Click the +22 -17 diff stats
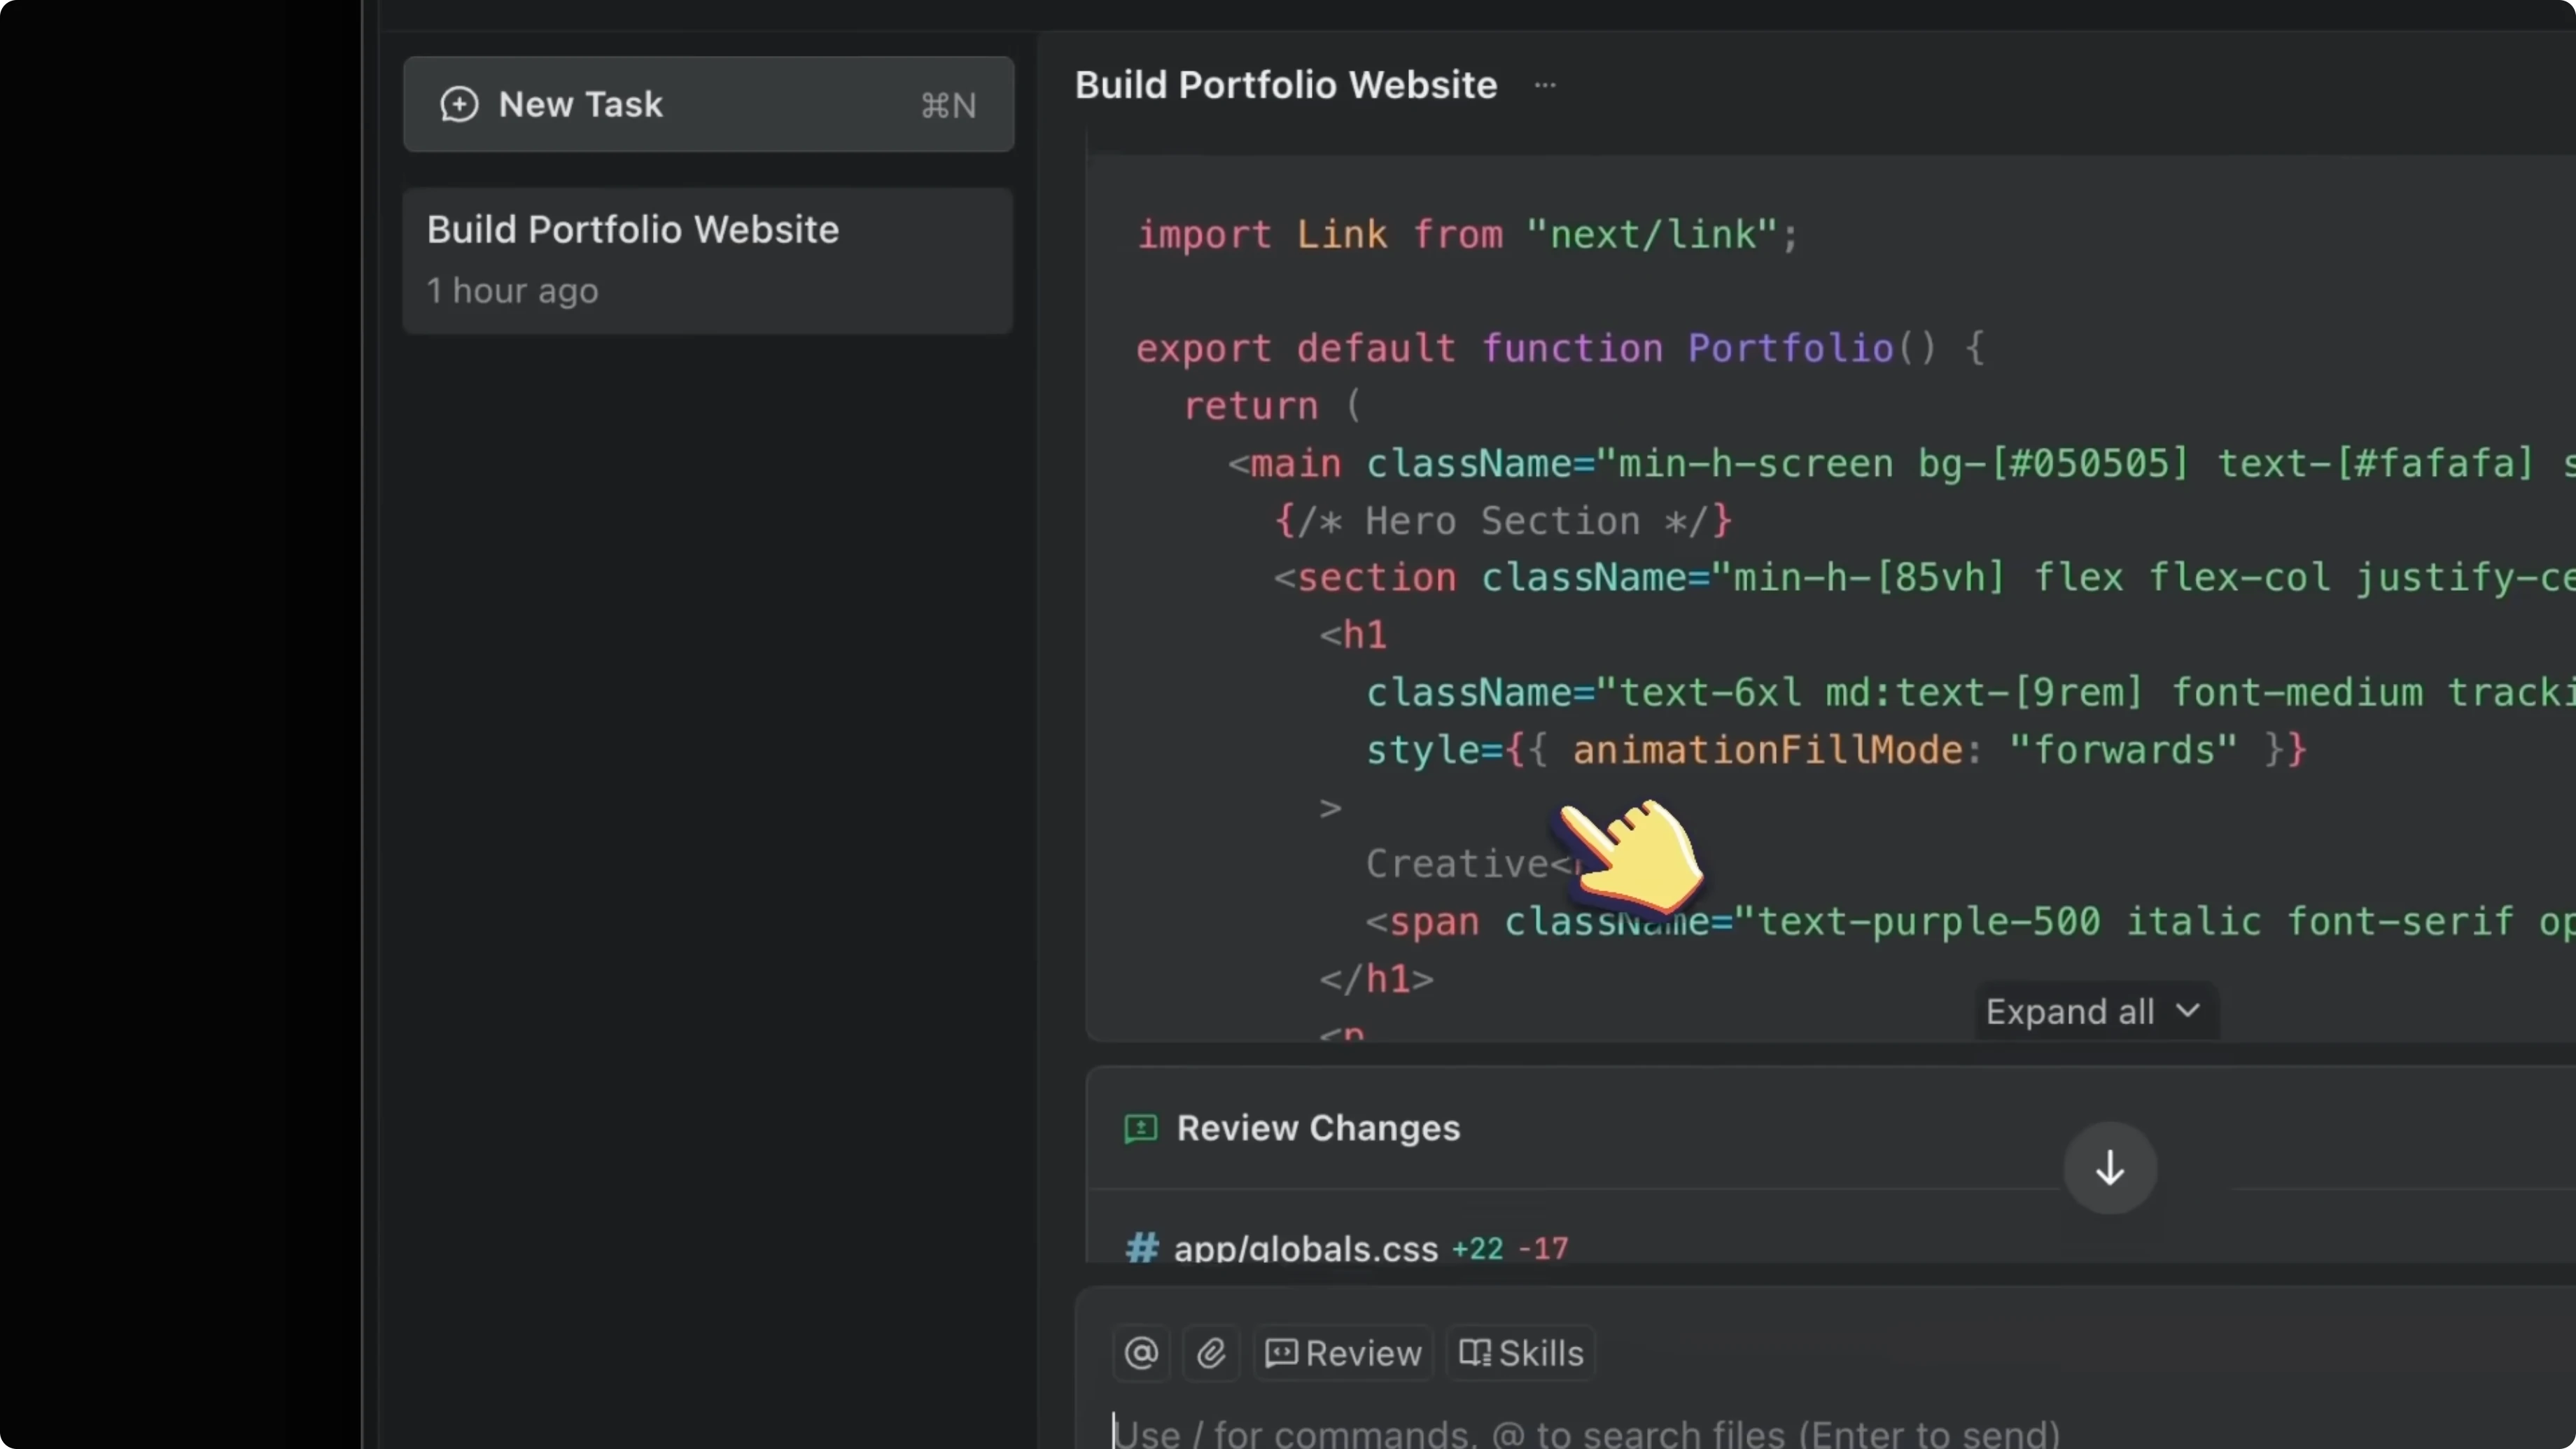Screen dimensions: 2576x1449 [1510, 1248]
